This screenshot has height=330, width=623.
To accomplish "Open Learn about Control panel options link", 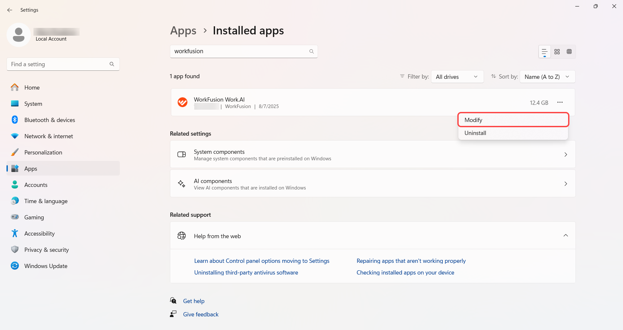I will click(x=262, y=261).
